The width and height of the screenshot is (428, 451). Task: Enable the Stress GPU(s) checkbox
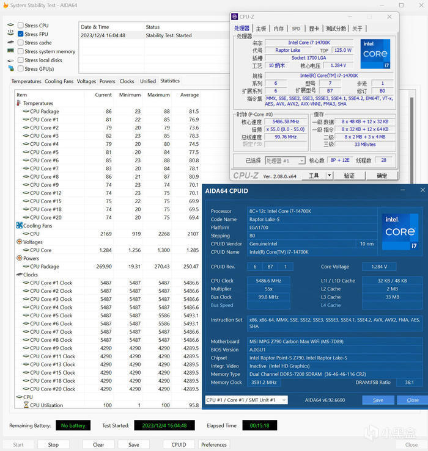[x=21, y=69]
